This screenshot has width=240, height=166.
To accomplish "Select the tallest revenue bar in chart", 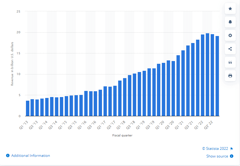I will coord(208,75).
